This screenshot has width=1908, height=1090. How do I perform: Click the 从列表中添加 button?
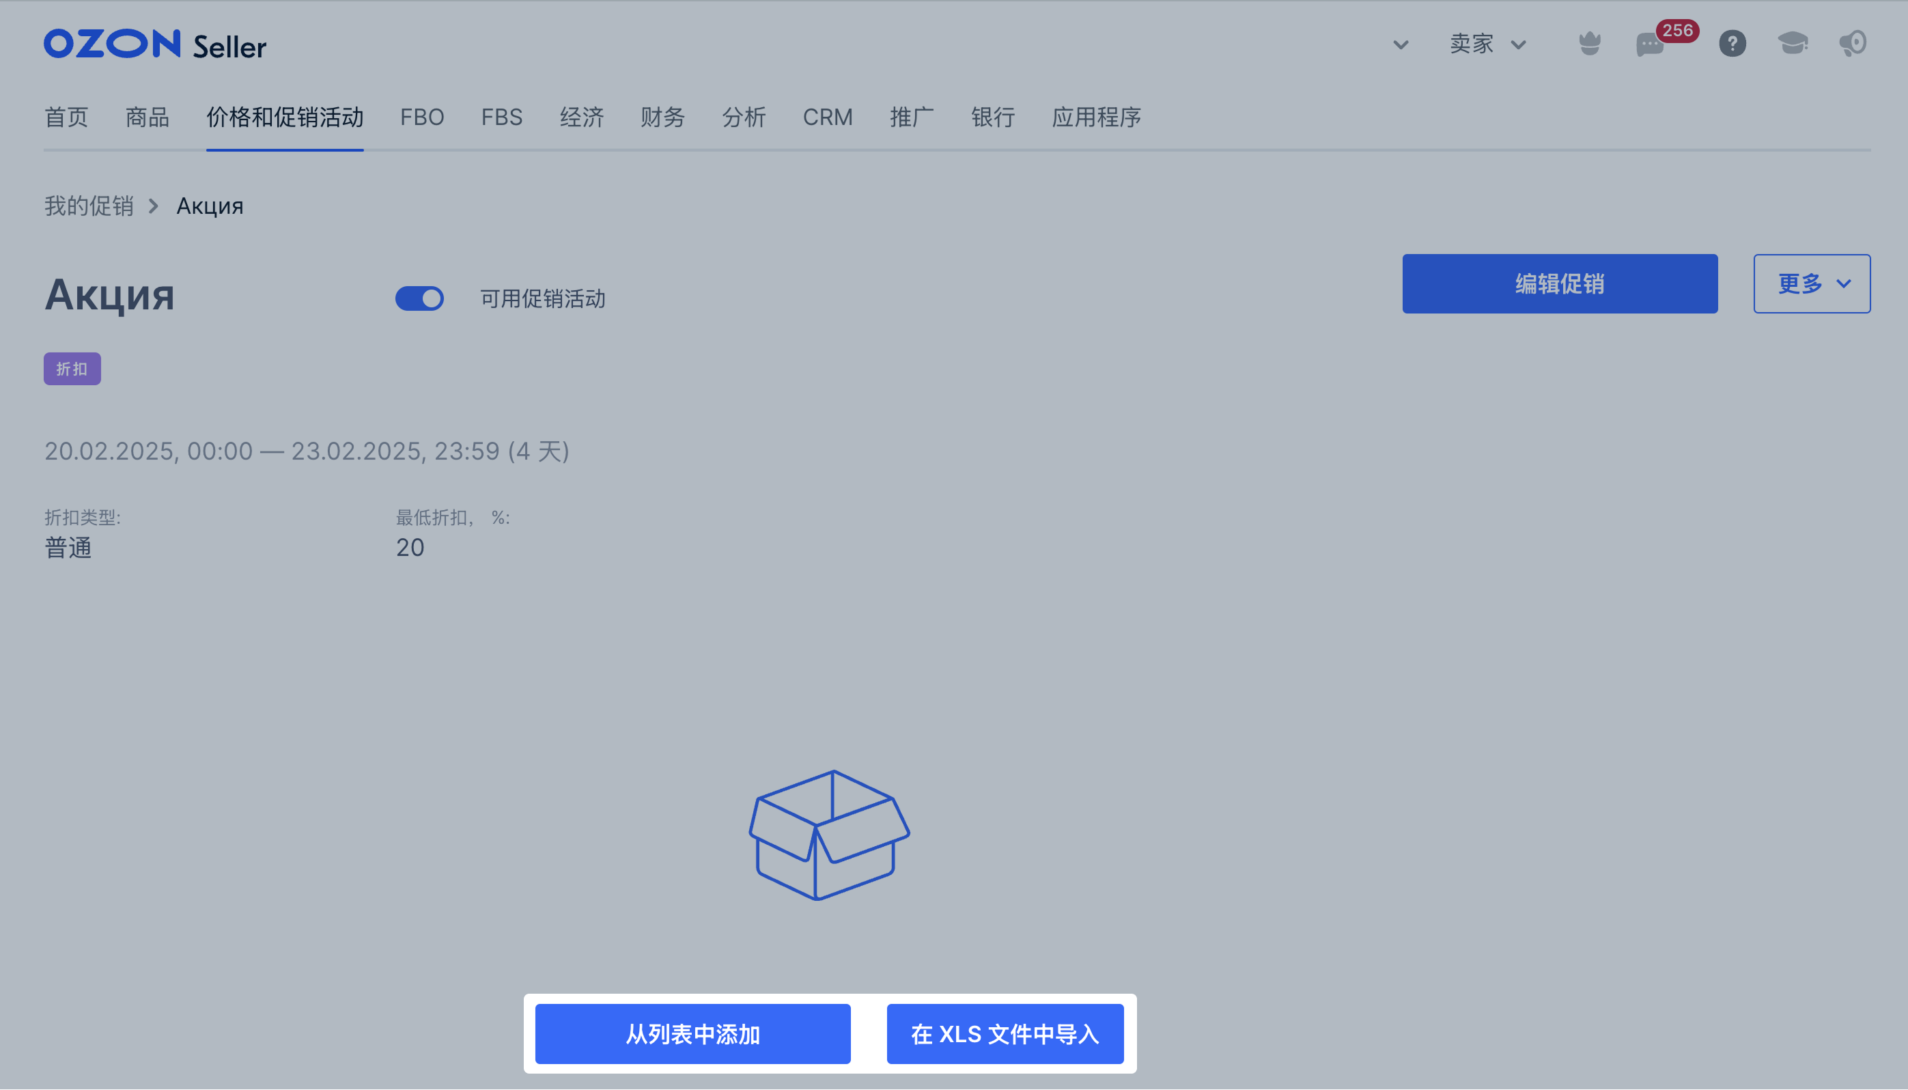[692, 1035]
